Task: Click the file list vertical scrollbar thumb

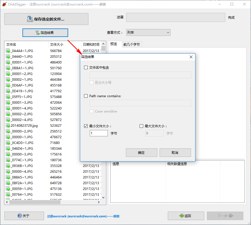Action: tap(103, 48)
